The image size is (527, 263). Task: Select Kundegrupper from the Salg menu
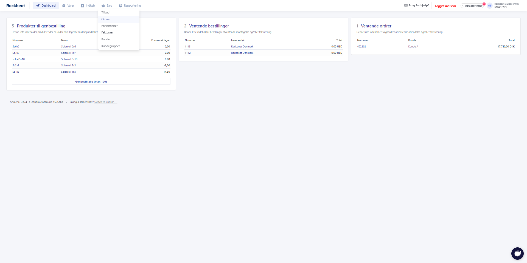pos(119,46)
